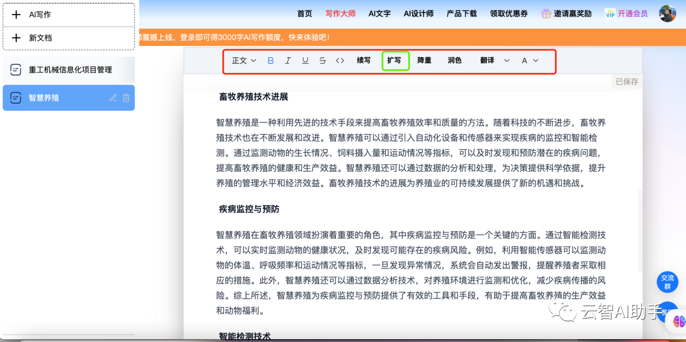Open the 正文 paragraph style dropdown
The width and height of the screenshot is (686, 342).
(243, 60)
